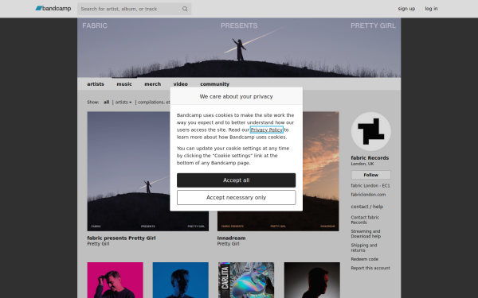Filter by compilations
478x298 pixels.
[x=154, y=103]
